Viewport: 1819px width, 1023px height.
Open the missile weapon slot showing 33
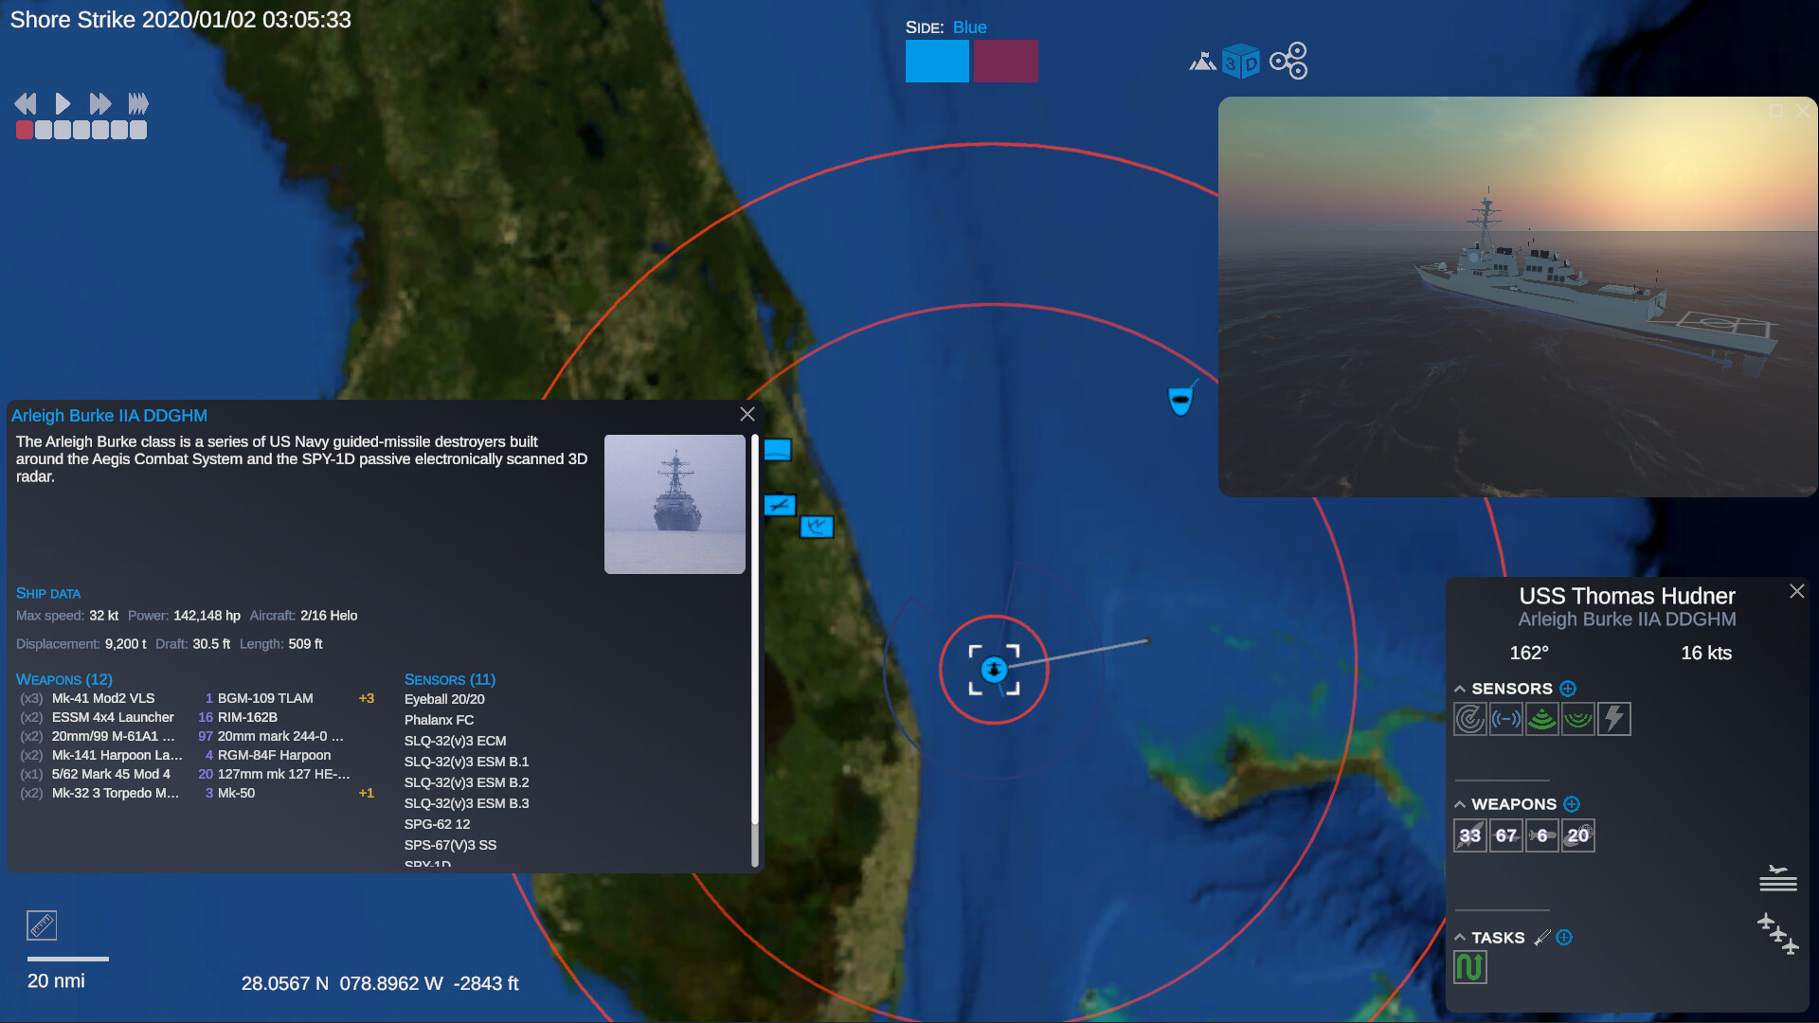pos(1469,835)
